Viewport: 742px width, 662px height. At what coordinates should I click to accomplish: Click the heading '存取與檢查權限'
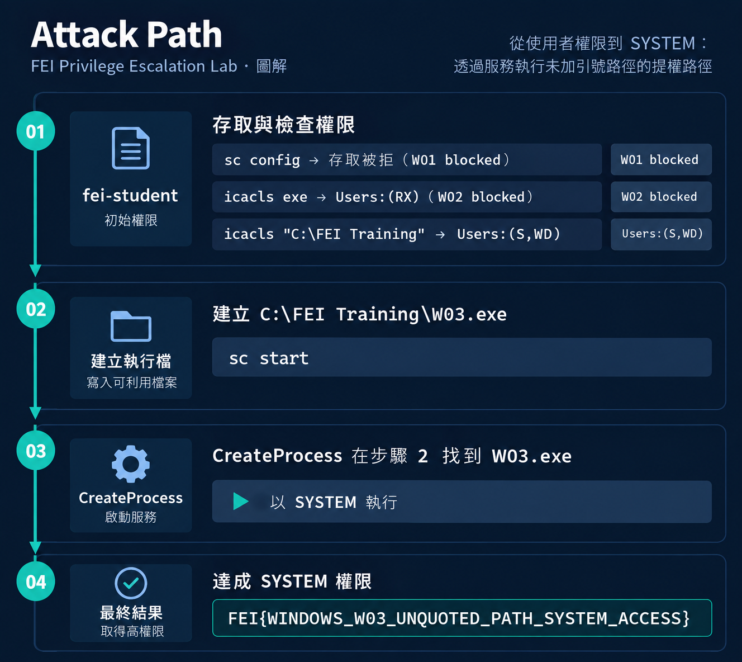point(284,124)
